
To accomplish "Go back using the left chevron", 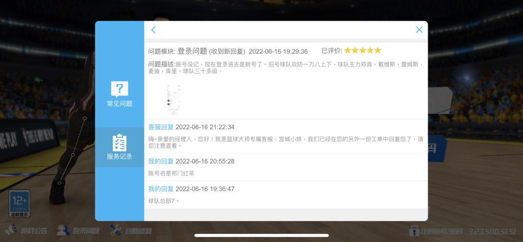I will point(154,30).
